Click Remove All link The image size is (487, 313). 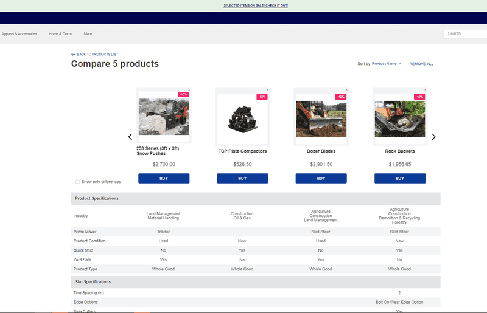421,64
